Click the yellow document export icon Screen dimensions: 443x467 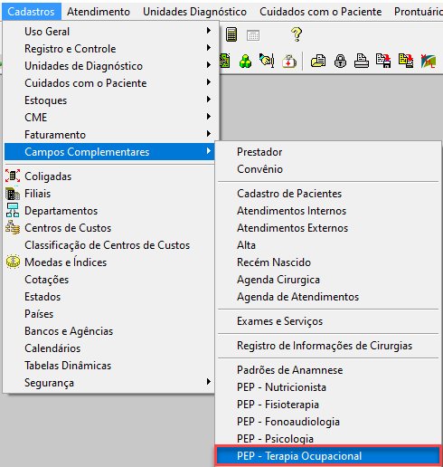[x=406, y=61]
